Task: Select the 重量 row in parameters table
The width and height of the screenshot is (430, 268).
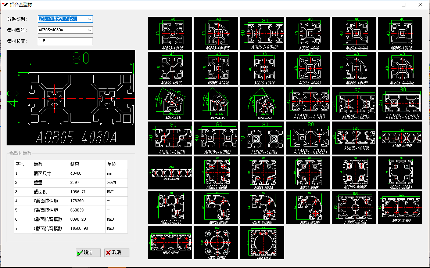Action: point(71,182)
